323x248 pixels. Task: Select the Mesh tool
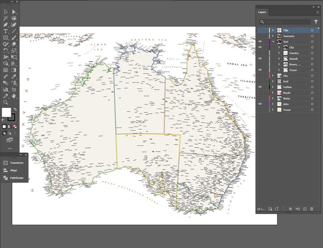pyautogui.click(x=6, y=70)
